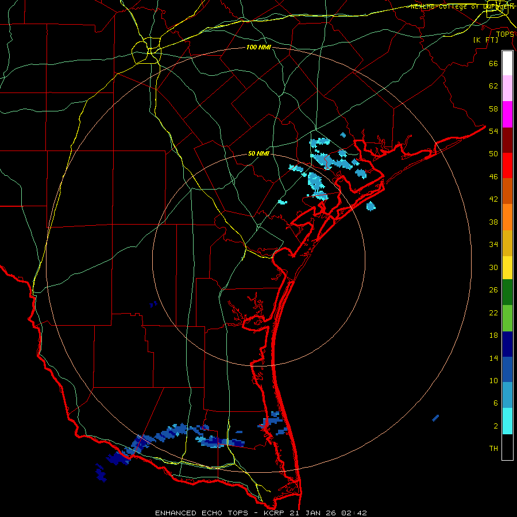517x517 pixels.
Task: Click the "30" legend value
Action: [493, 267]
